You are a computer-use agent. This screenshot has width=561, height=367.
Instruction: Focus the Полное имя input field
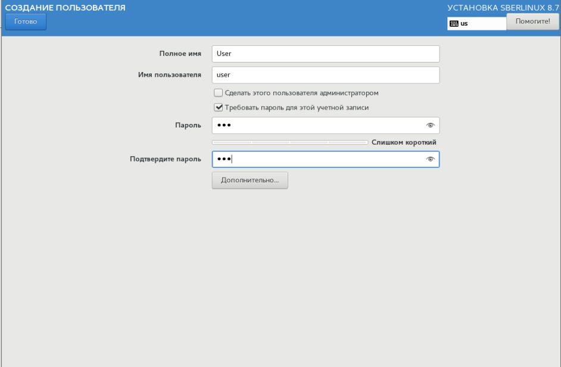point(325,54)
